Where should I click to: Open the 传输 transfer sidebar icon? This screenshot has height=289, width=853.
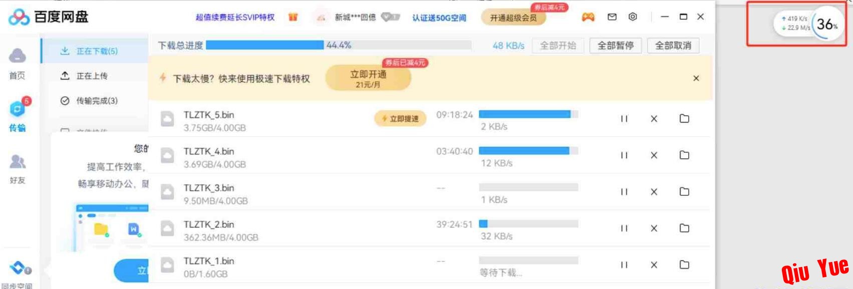(18, 115)
